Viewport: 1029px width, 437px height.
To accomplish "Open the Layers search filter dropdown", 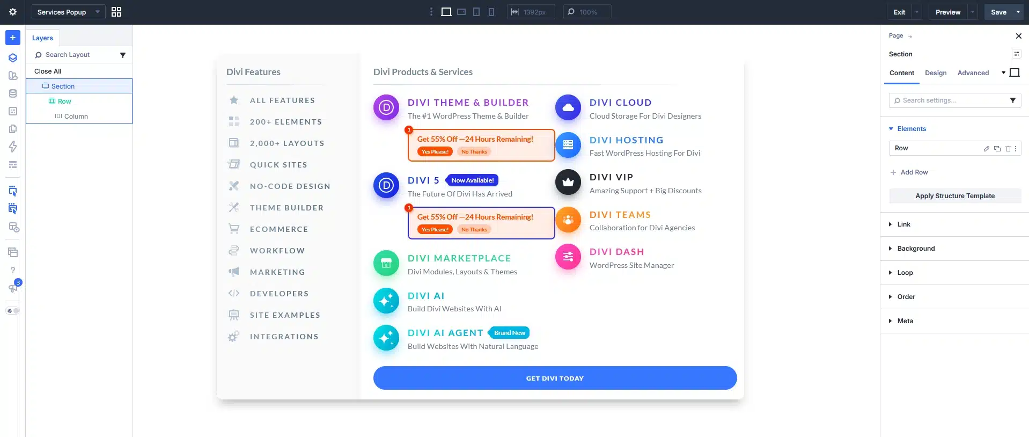I will tap(123, 55).
